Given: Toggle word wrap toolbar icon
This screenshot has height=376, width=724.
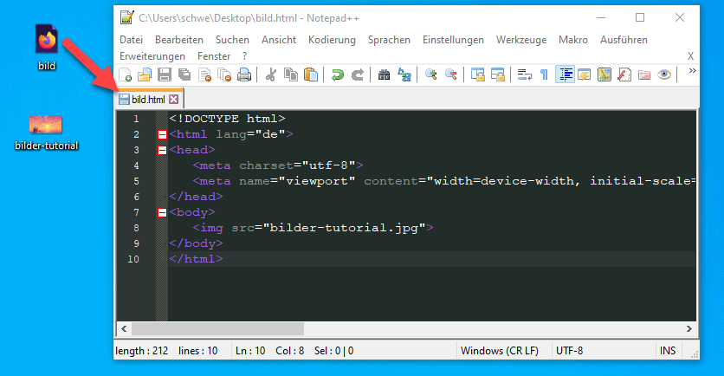Looking at the screenshot, I should click(x=524, y=75).
